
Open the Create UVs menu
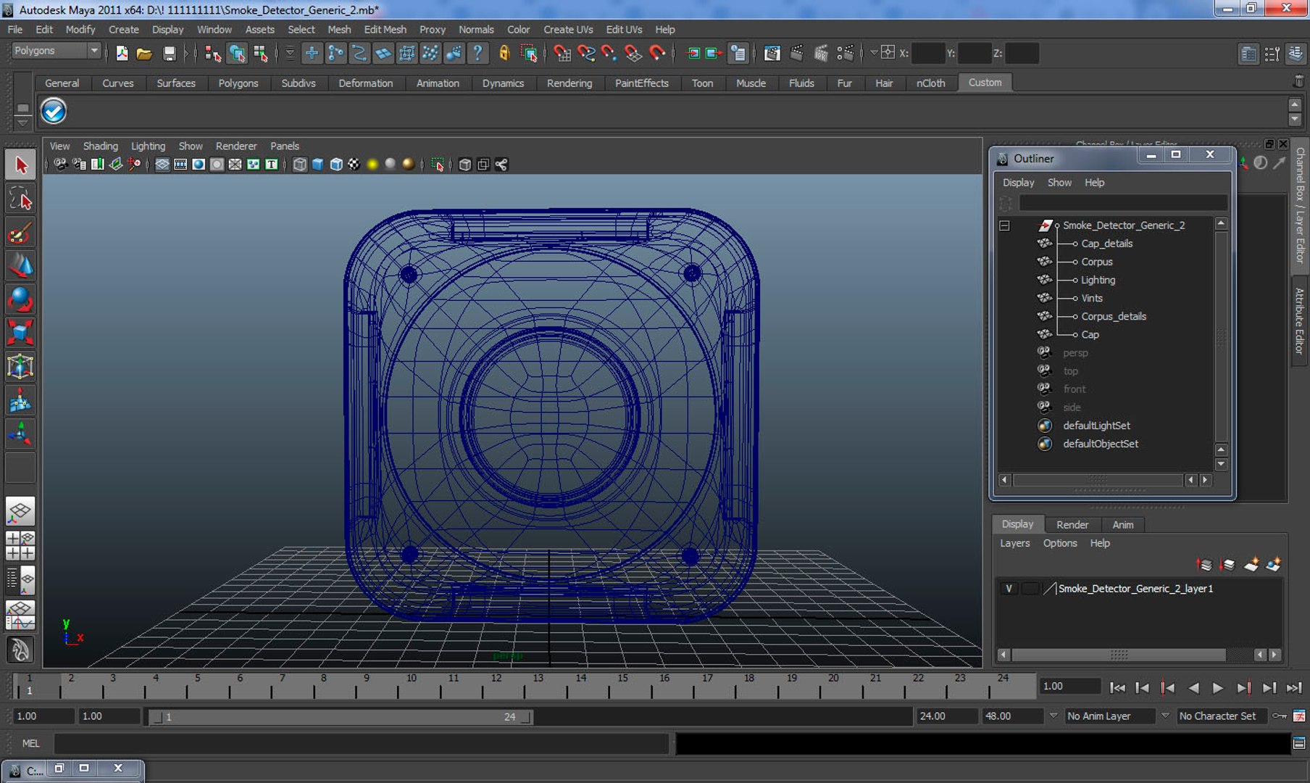tap(568, 30)
